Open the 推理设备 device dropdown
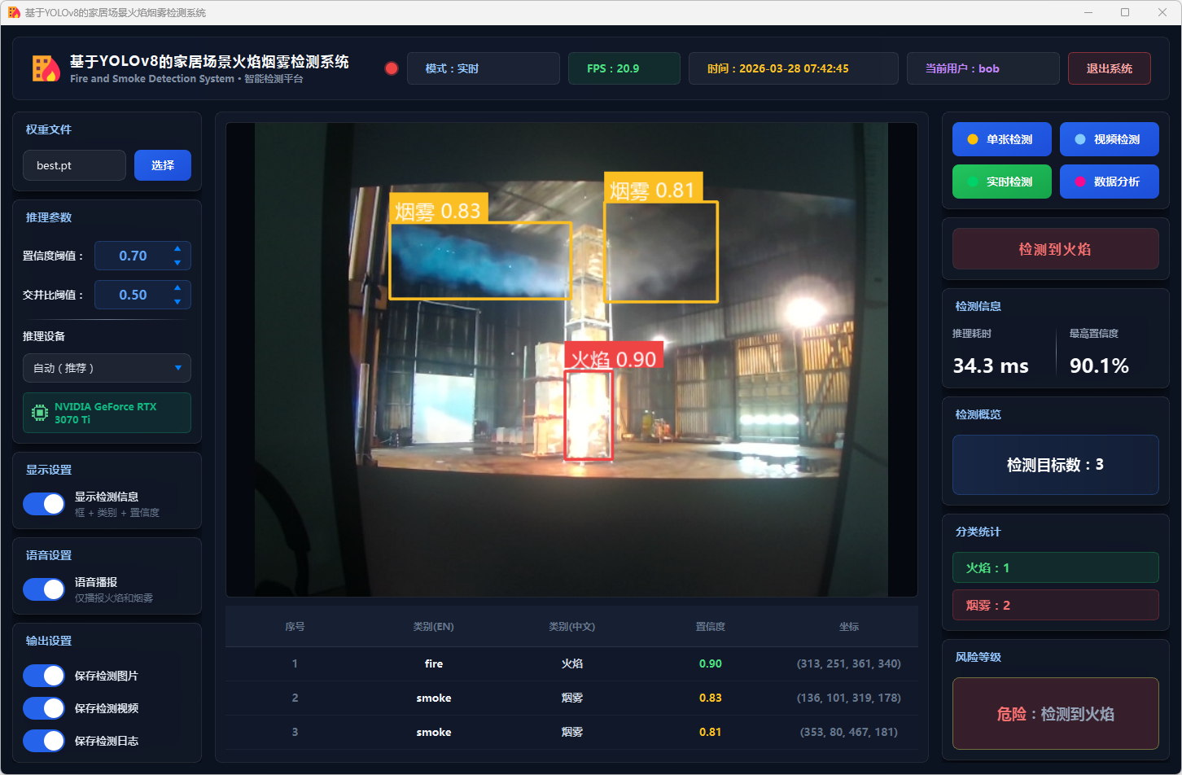 (x=107, y=368)
